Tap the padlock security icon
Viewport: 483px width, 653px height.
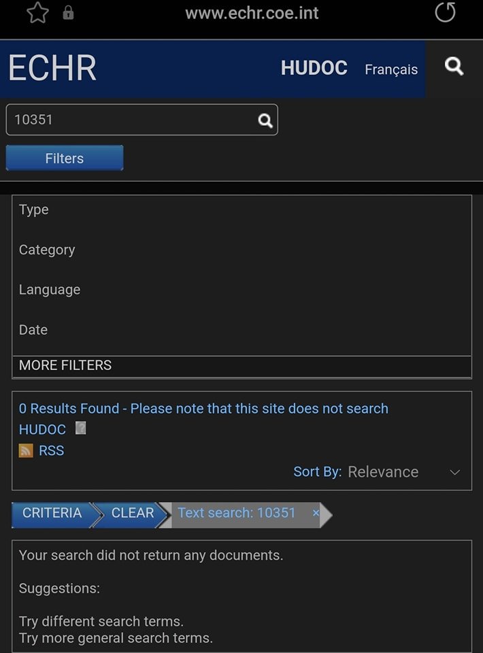[x=68, y=13]
